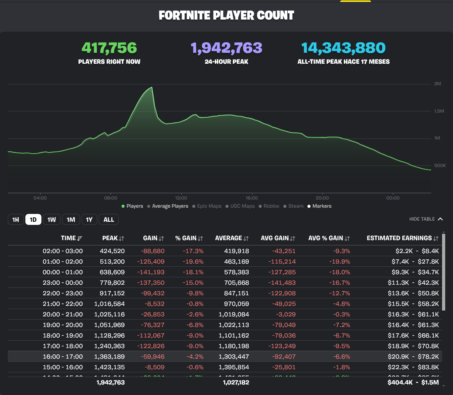453x395 pixels.
Task: Sort by ESTIMATED EARNINGS arrows icon
Action: click(x=436, y=239)
